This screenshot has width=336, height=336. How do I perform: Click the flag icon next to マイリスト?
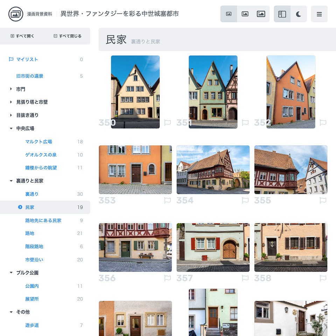10,59
